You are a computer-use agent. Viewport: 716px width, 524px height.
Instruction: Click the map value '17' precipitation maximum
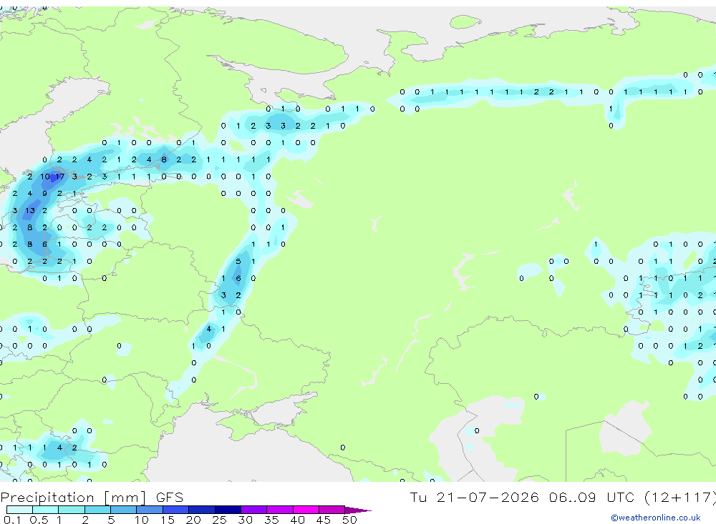click(59, 177)
